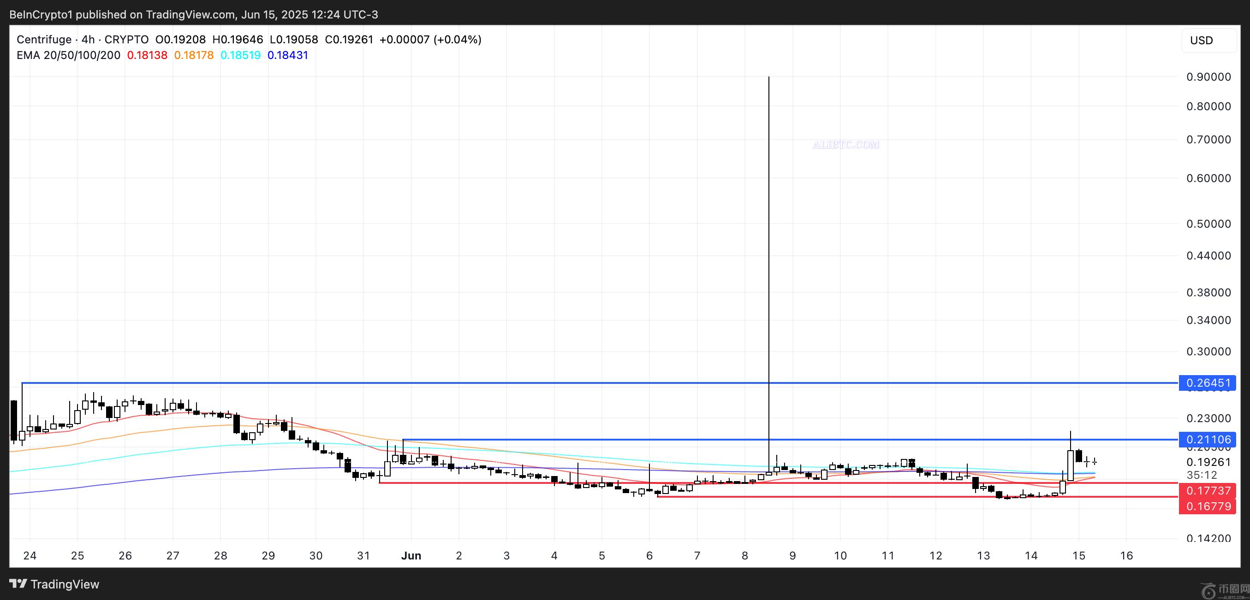The image size is (1250, 600).
Task: Click the Jun month label on time axis
Action: pyautogui.click(x=411, y=555)
